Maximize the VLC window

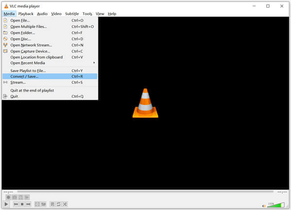(268, 6)
